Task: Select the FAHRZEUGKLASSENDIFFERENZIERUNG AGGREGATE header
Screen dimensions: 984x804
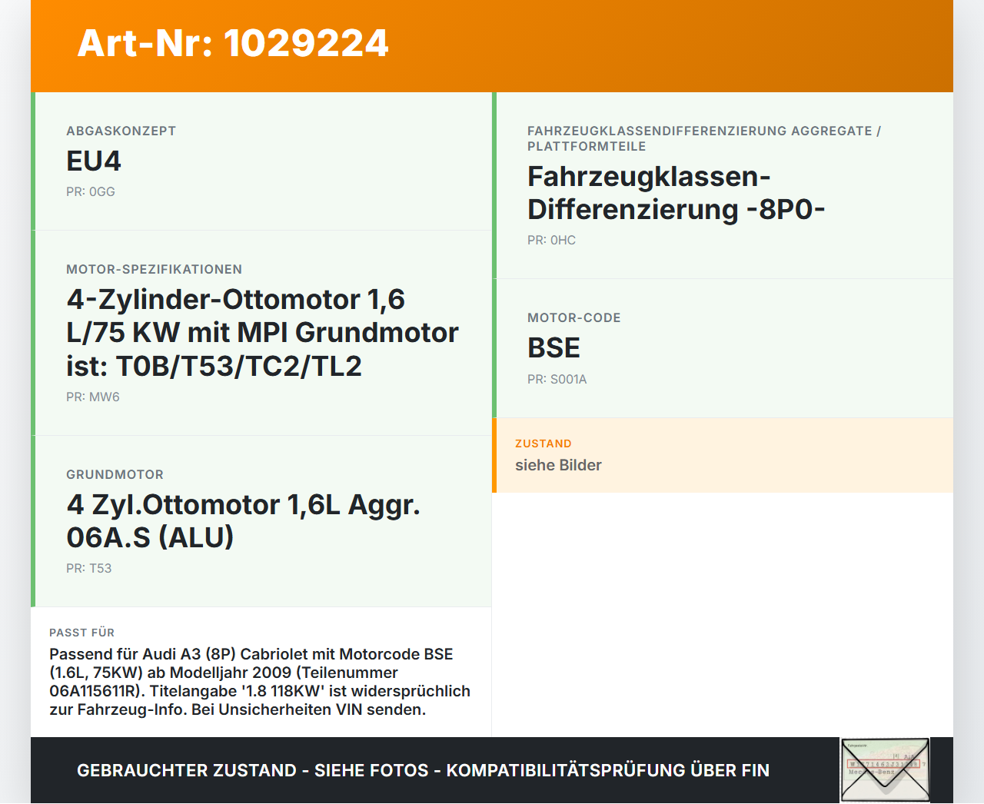Action: click(x=704, y=138)
